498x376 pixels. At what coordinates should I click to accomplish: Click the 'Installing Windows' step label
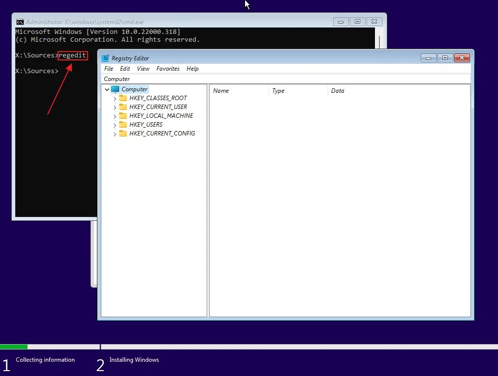pos(134,360)
